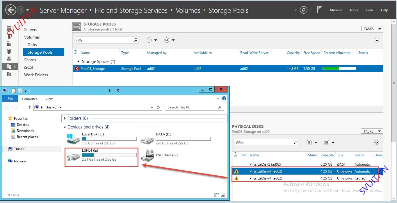Click the Storage Pools Filter input field
Screen dimensions: 397x203
point(104,40)
